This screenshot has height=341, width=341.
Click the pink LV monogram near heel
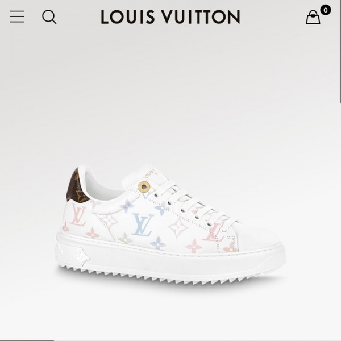pyautogui.click(x=78, y=215)
